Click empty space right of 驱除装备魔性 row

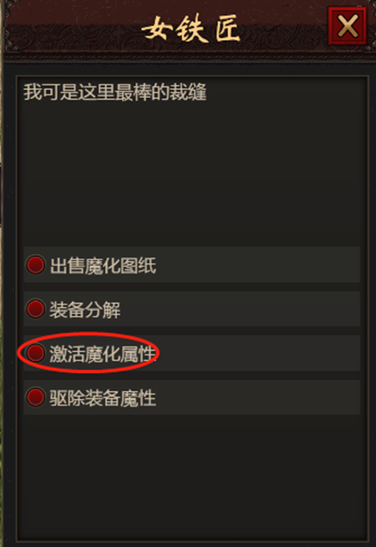tap(258, 397)
